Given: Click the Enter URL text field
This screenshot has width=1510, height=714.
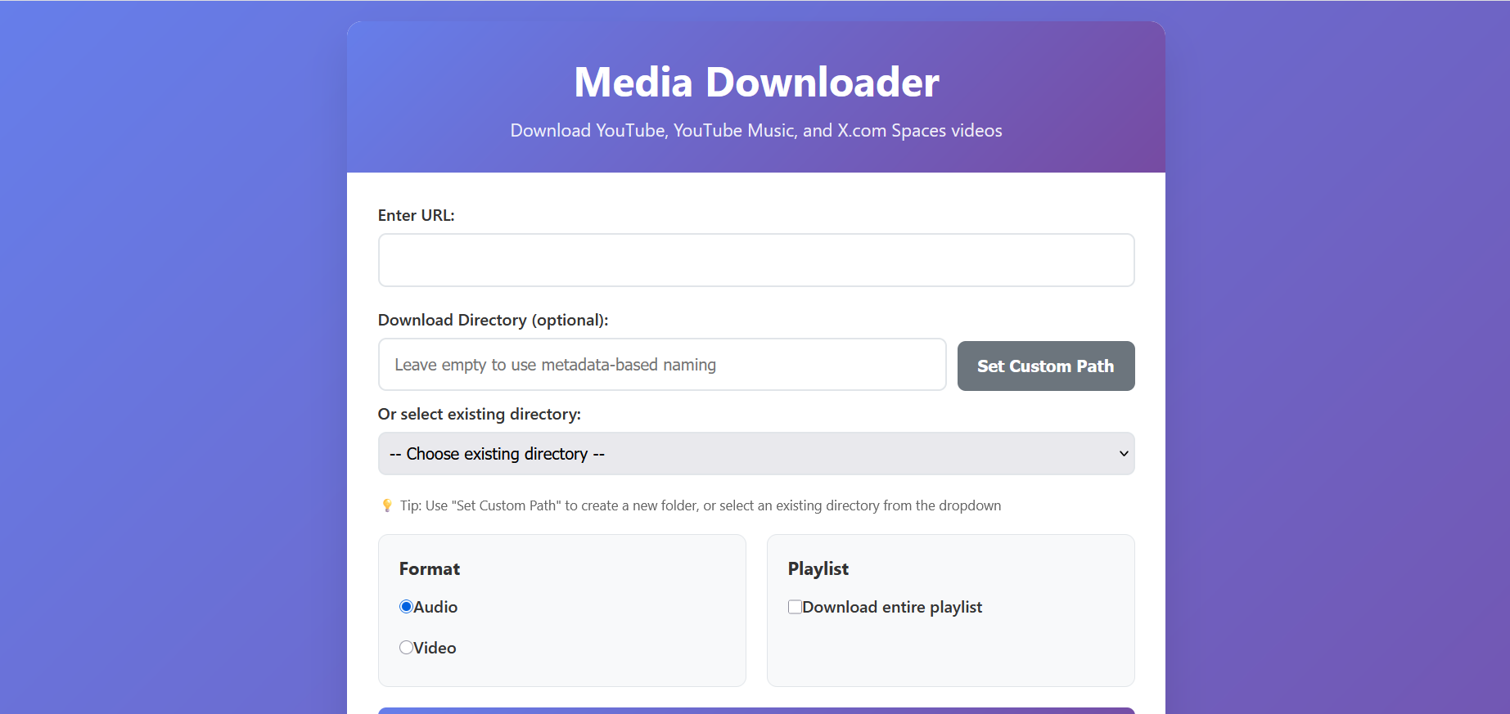Looking at the screenshot, I should point(755,260).
